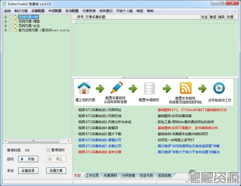Viewport: 241px width, 186px height.
Task: Select the 欢迎 tab
Action: click(x=77, y=176)
